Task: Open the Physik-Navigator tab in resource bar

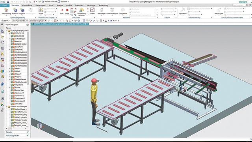Action: pyautogui.click(x=2, y=37)
